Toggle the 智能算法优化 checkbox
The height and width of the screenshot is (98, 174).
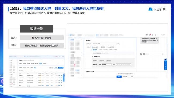tap(93, 57)
